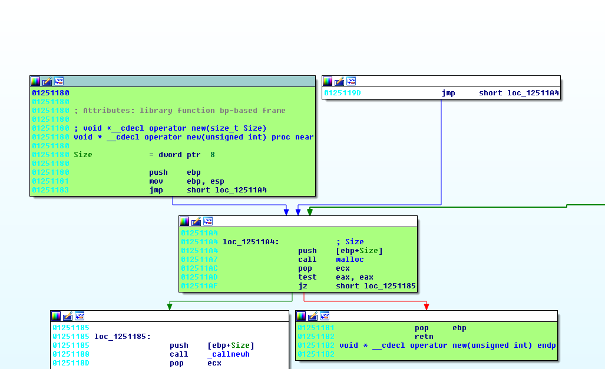605x369 pixels.
Task: Click the node color icon on the loc_12511A4 block
Action: pyautogui.click(x=184, y=221)
